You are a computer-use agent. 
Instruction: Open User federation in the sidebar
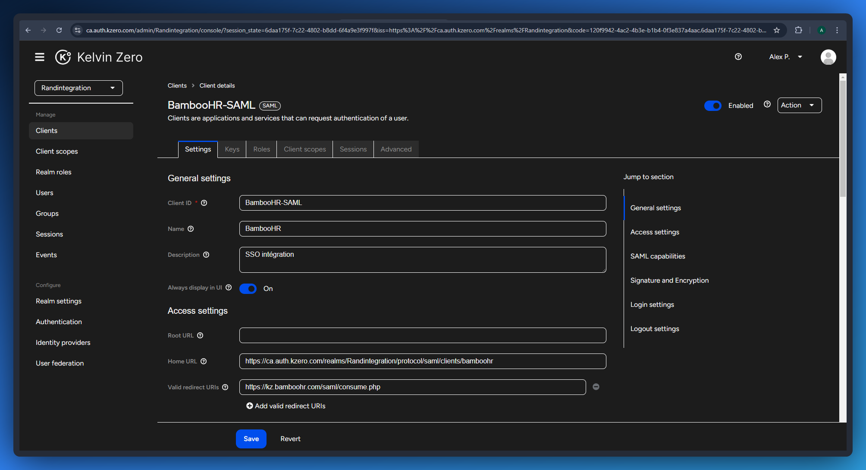tap(81, 363)
